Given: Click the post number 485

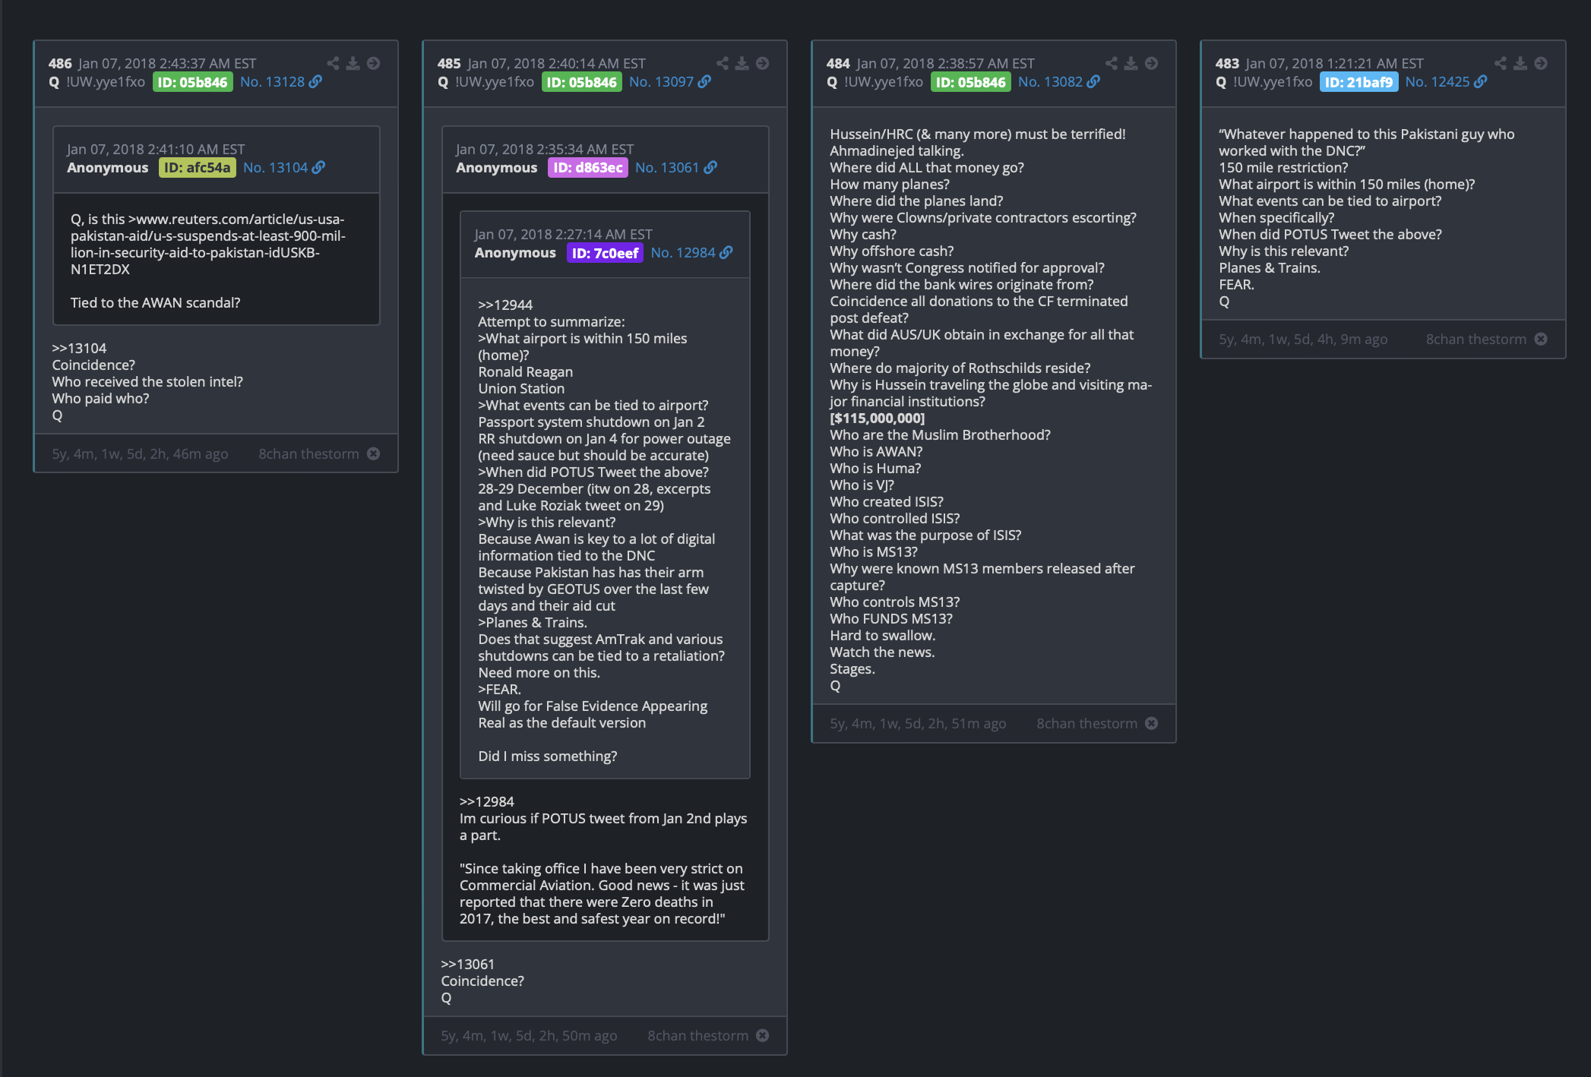Looking at the screenshot, I should [449, 63].
